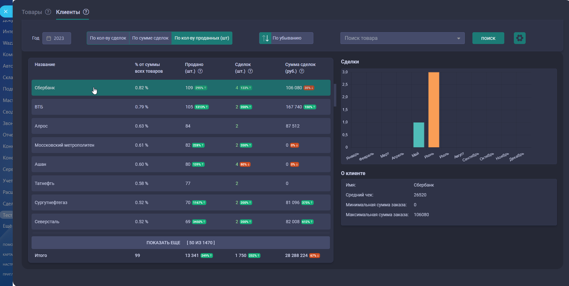The image size is (569, 286).
Task: Close the panel with the X button
Action: point(6,11)
